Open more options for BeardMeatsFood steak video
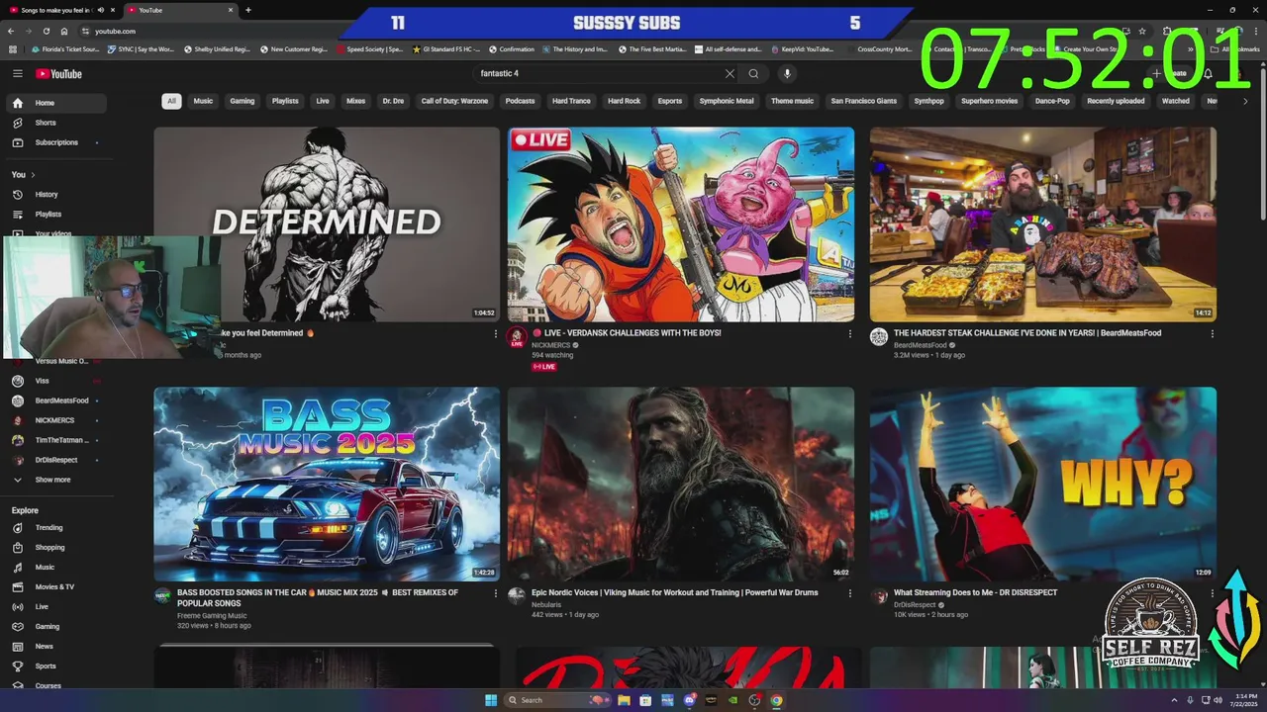The width and height of the screenshot is (1267, 712). pos(1212,334)
